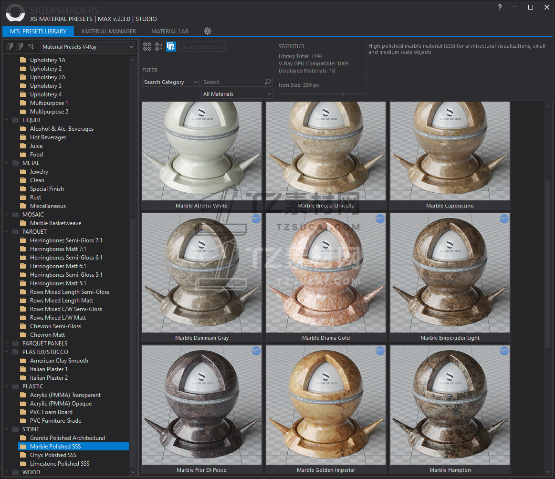Open American Clay Smooth folder
Viewport: 555px width, 479px height.
pyautogui.click(x=59, y=361)
